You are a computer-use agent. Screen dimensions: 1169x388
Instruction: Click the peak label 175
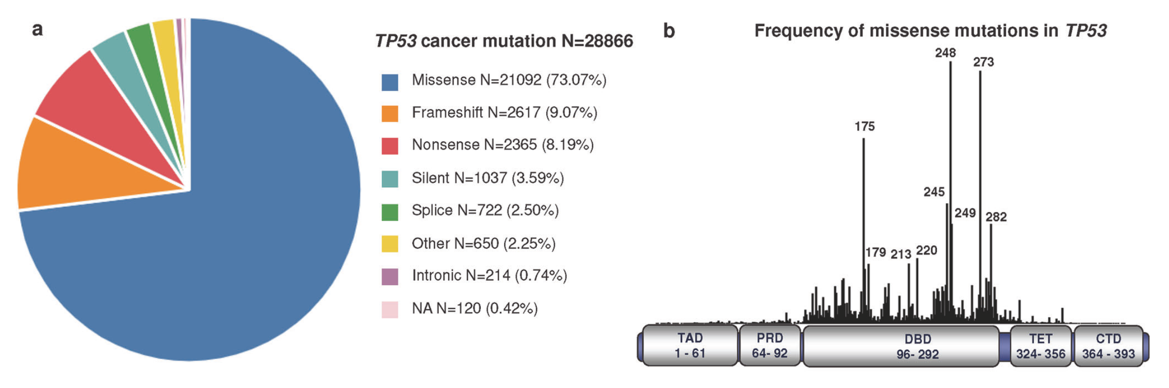click(864, 127)
